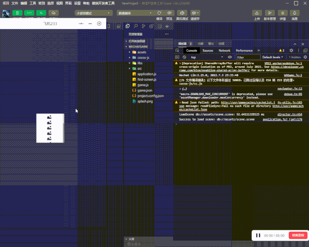Click the simulator capsule three-dots menu
Viewport: 309px width, 247px height.
pos(81,24)
